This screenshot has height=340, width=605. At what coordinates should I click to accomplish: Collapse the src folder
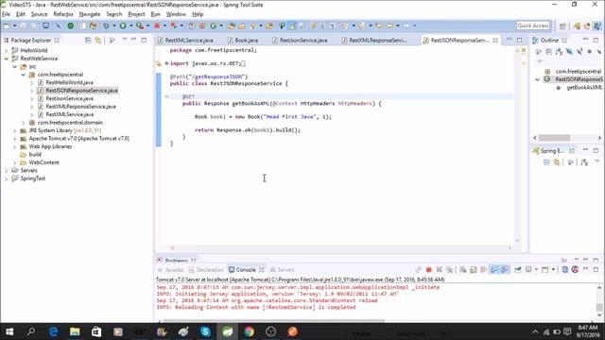[15, 67]
